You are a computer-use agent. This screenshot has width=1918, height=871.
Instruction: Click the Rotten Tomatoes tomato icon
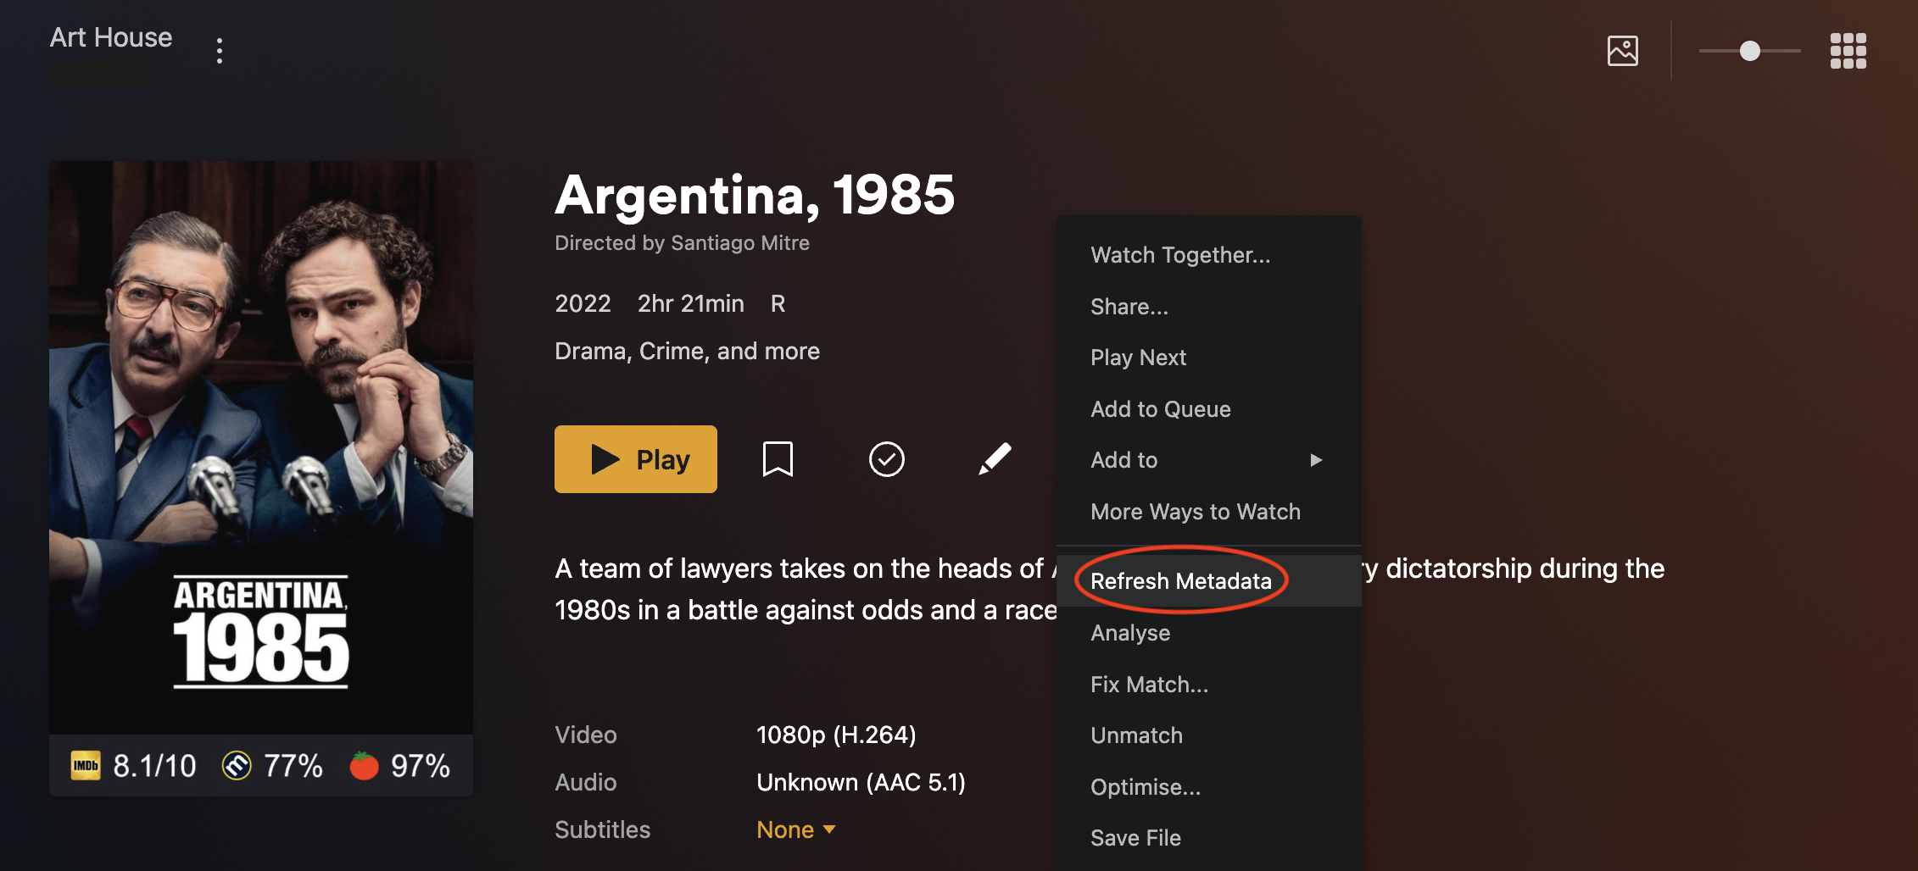coord(364,766)
